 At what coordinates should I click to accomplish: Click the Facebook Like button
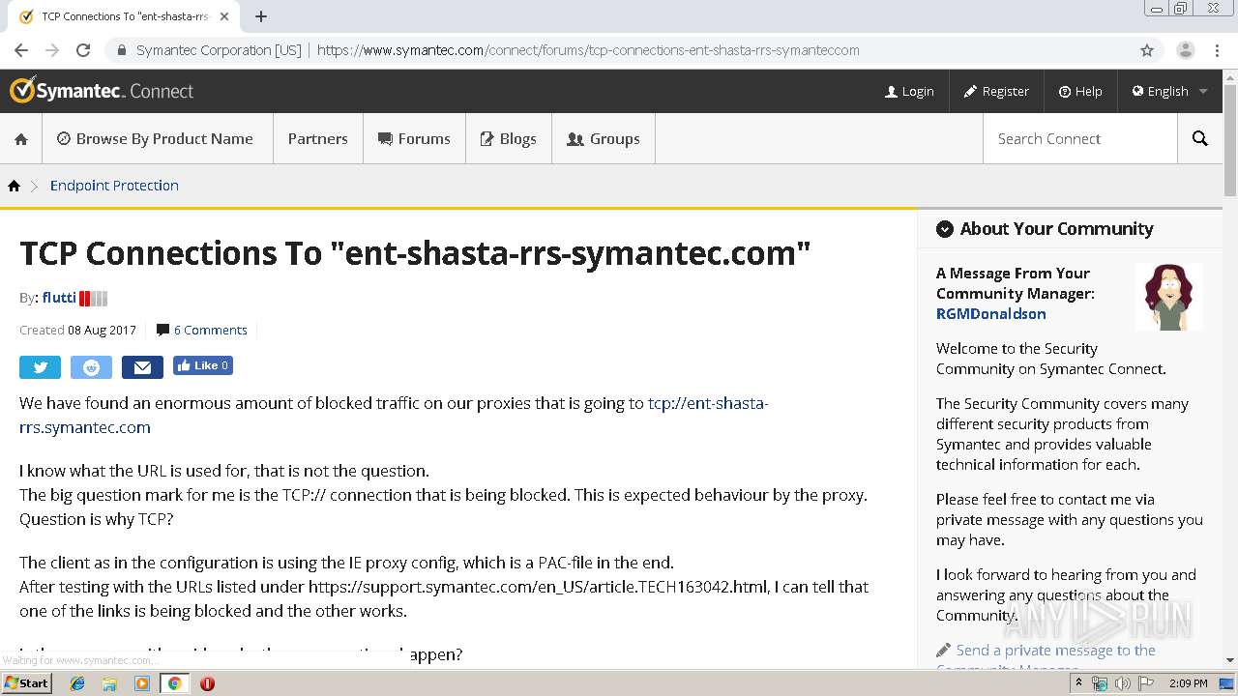tap(203, 365)
